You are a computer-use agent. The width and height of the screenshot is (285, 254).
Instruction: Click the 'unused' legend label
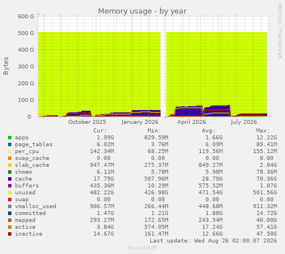coord(25,193)
